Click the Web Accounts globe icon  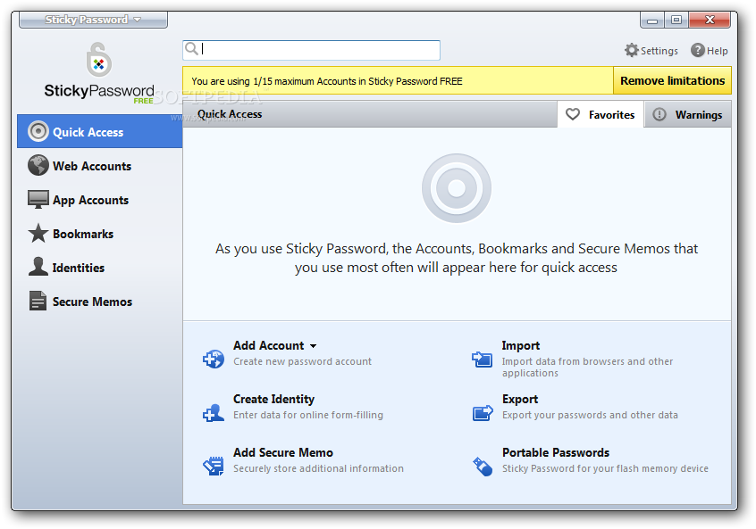pos(38,166)
